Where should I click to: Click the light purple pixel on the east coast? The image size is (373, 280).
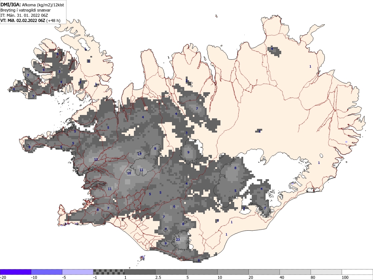coord(347,142)
